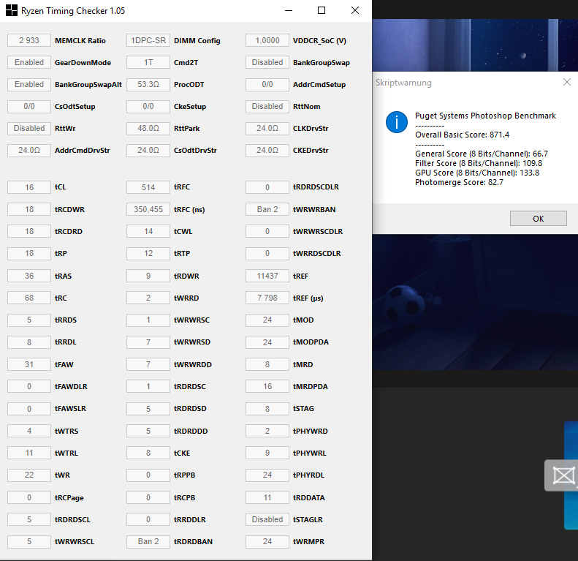578x561 pixels.
Task: Click the Puget Systems Photoshop Benchmark heading
Action: [485, 116]
